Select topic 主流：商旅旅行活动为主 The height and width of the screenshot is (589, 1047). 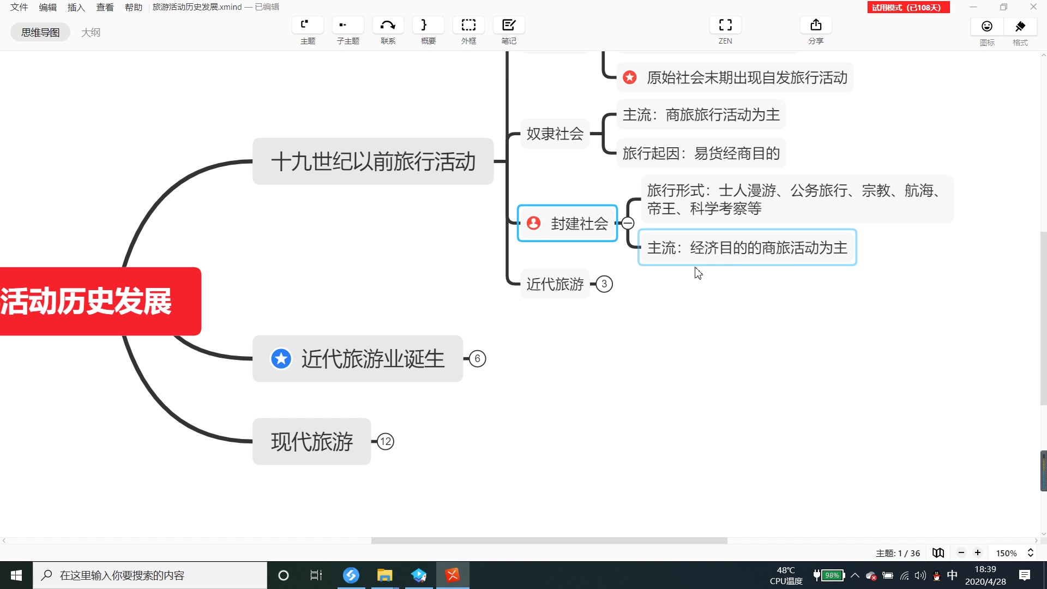701,115
